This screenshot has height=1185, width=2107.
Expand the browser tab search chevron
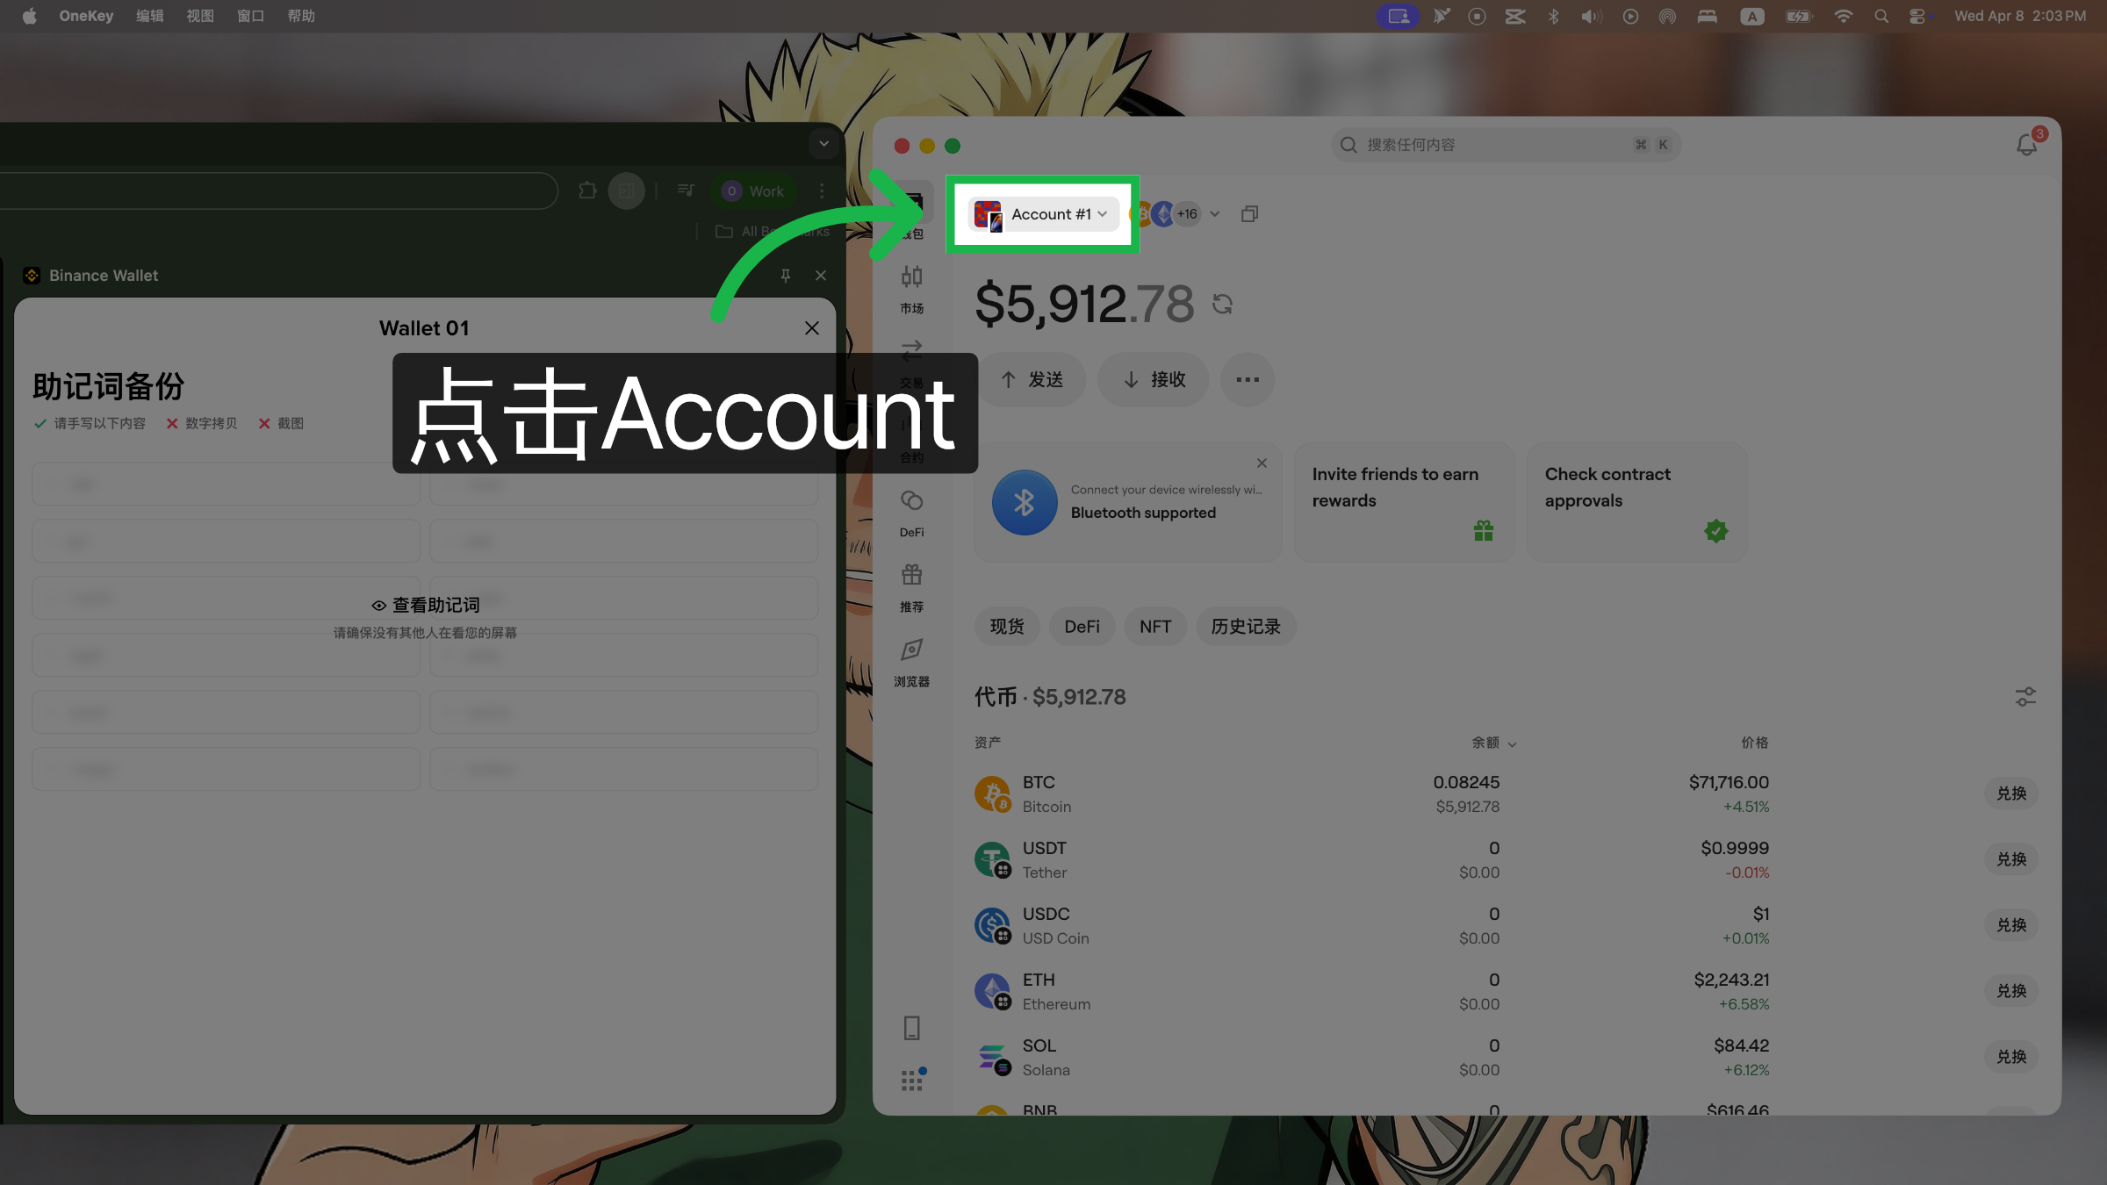click(823, 143)
